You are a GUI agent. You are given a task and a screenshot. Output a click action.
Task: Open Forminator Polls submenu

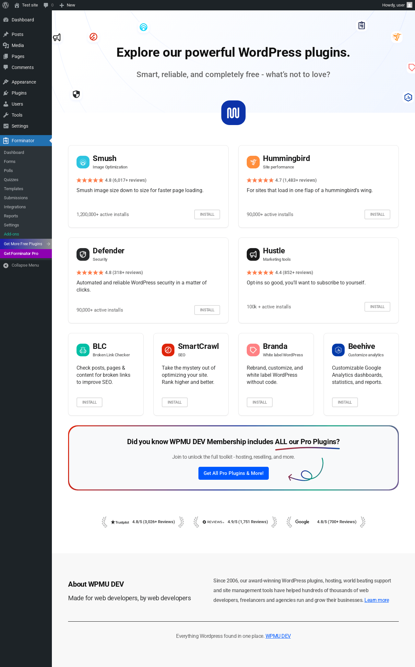pos(26,171)
